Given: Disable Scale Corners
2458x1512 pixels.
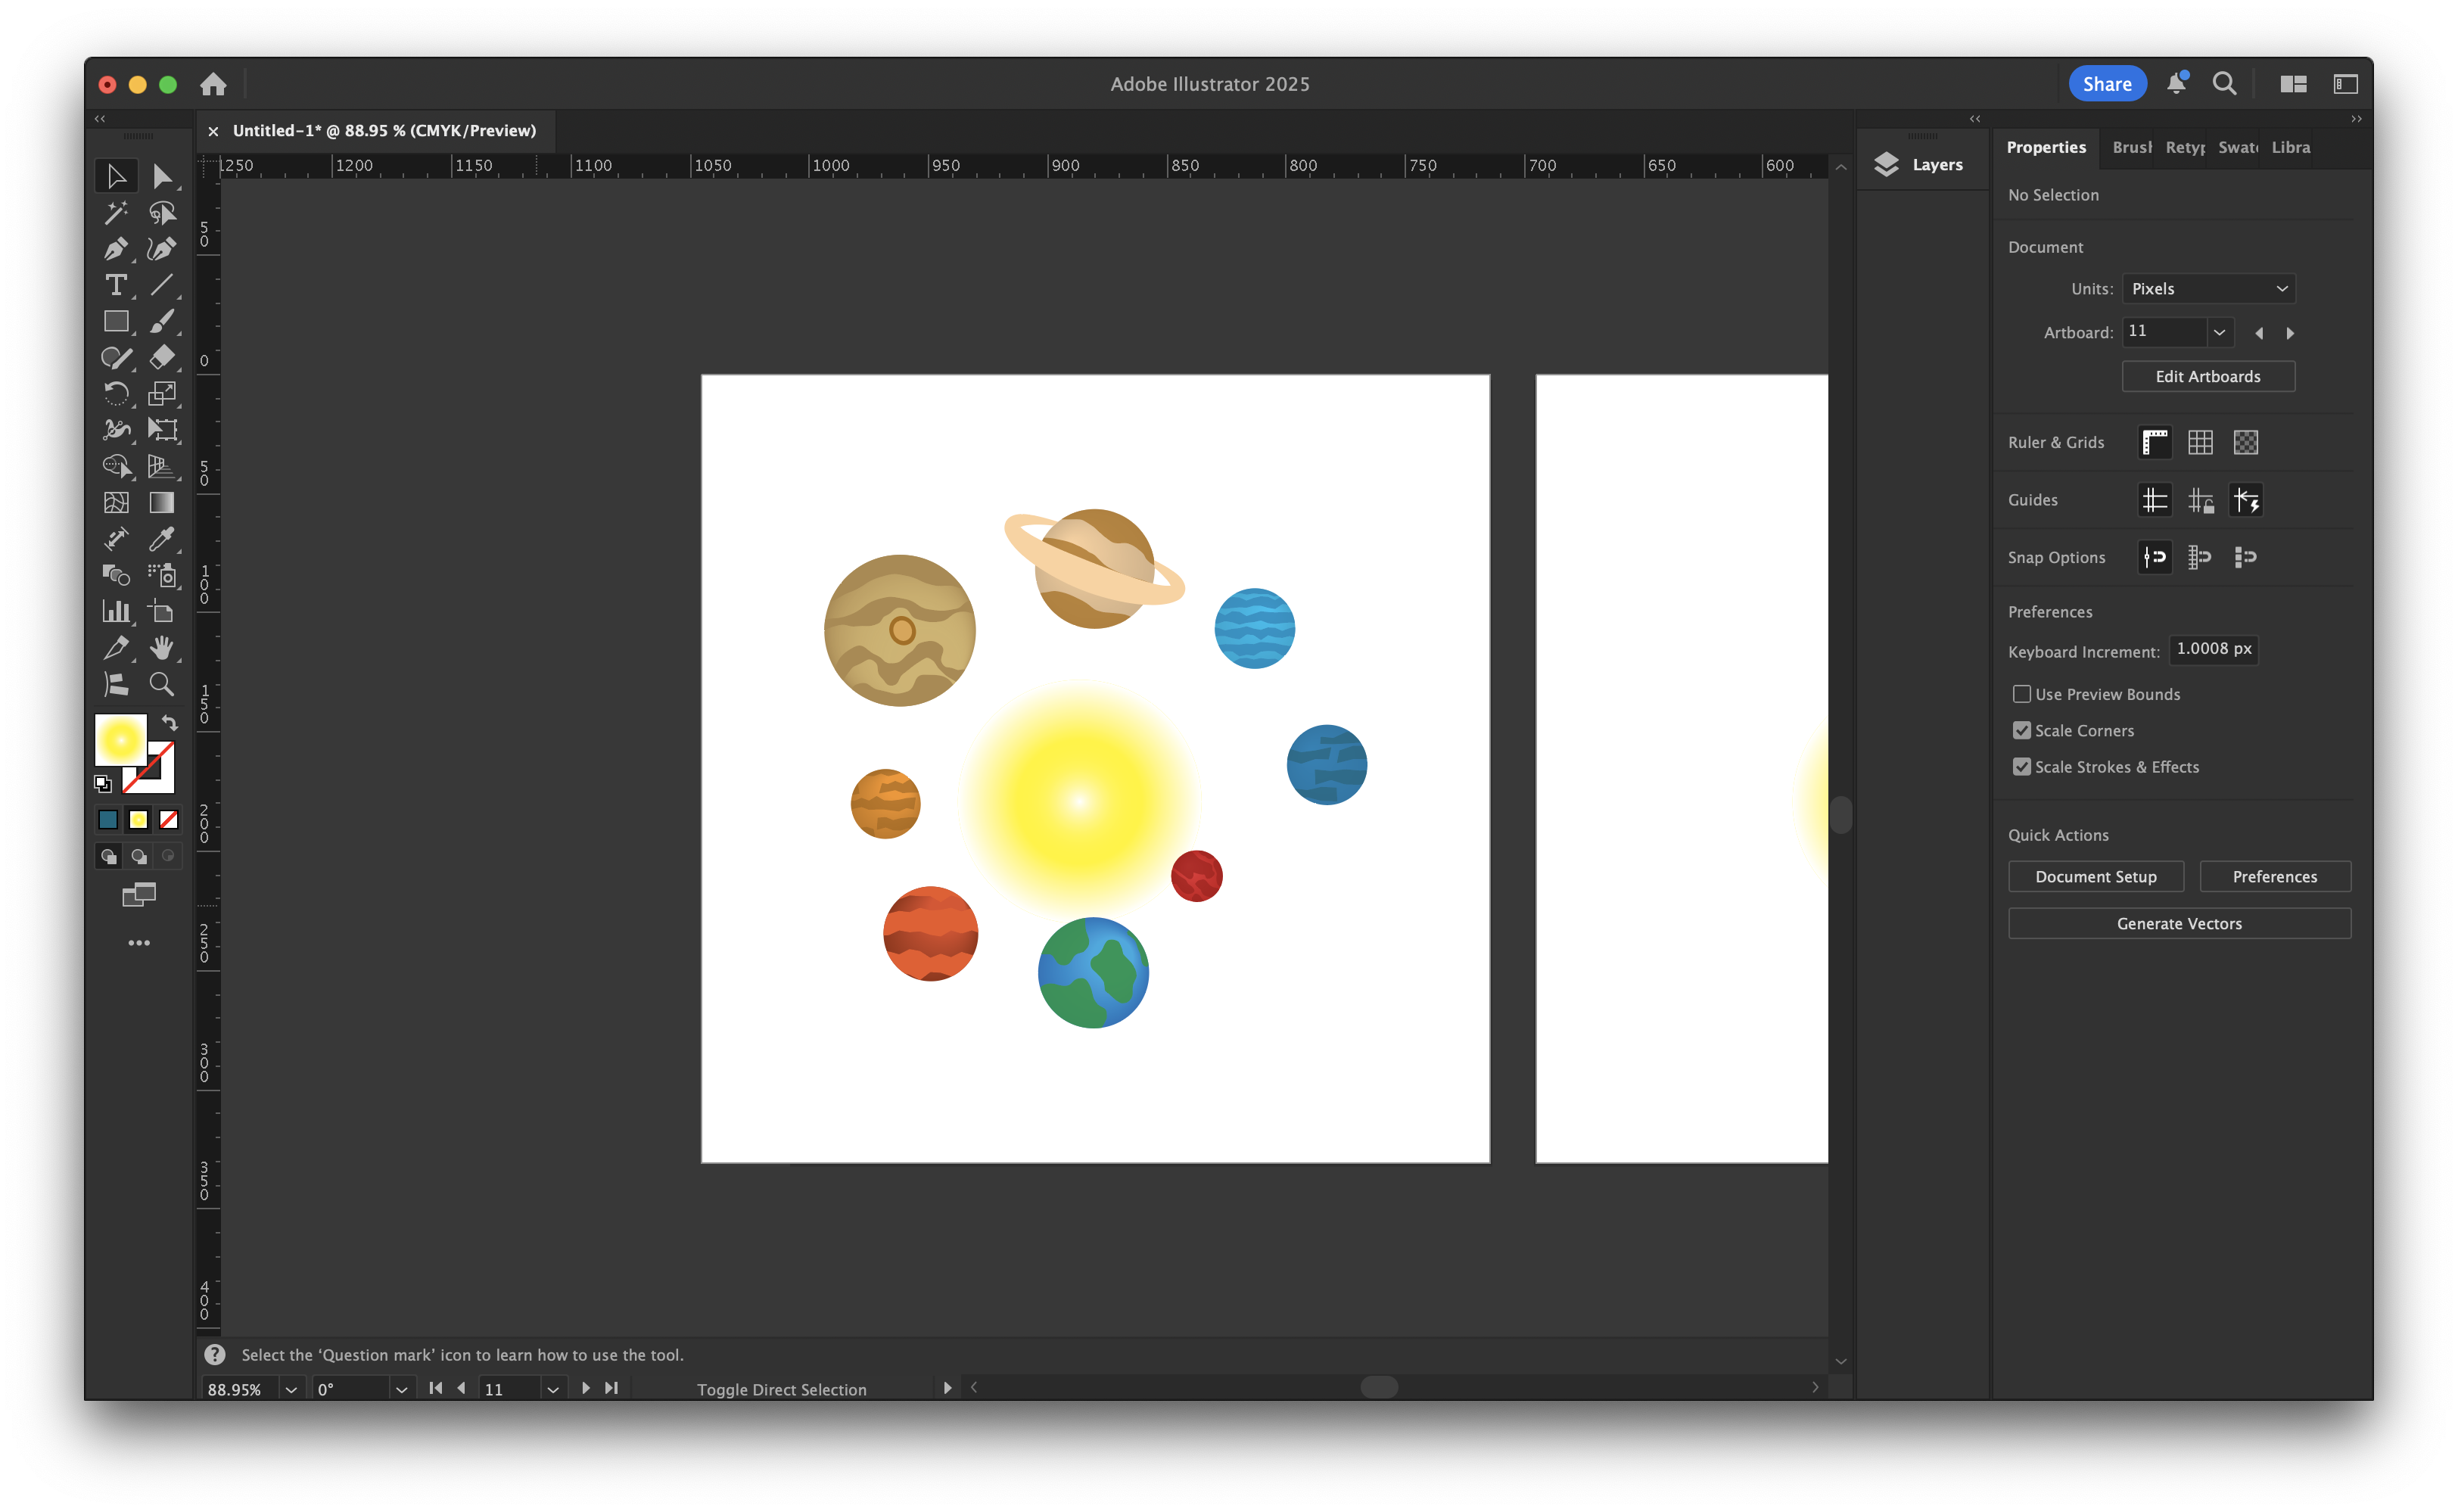Looking at the screenshot, I should 2022,730.
